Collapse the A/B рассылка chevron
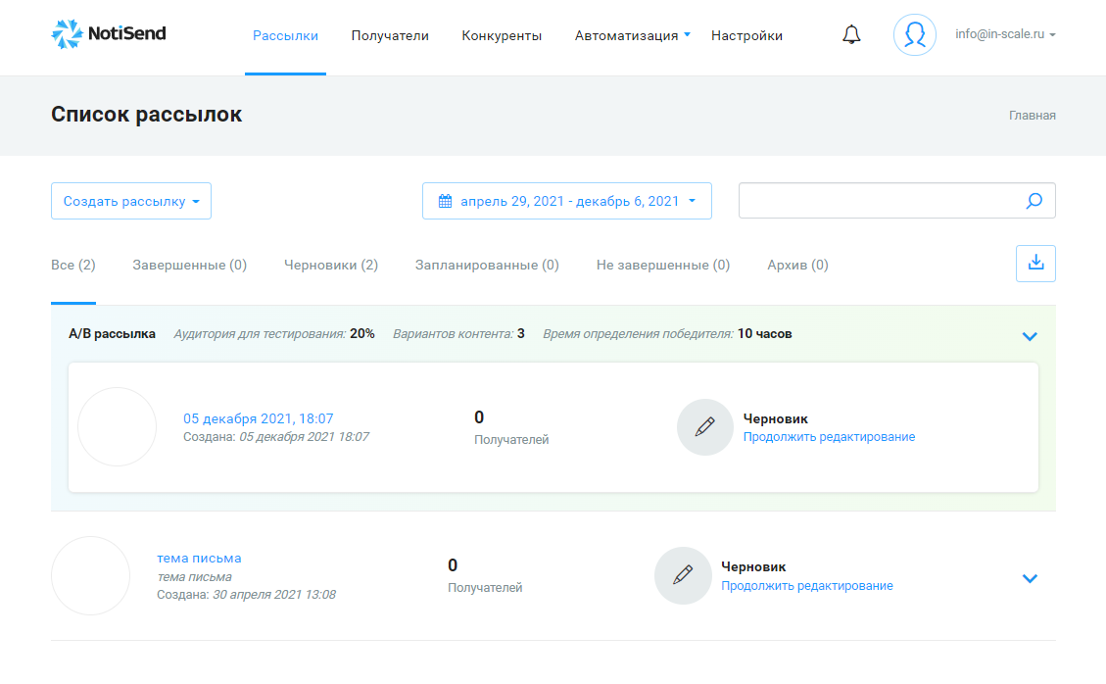 pyautogui.click(x=1030, y=336)
